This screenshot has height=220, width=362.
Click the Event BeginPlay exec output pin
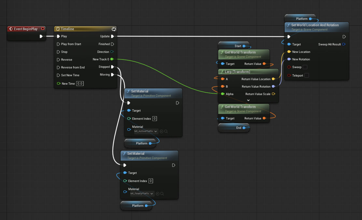[x=41, y=36]
